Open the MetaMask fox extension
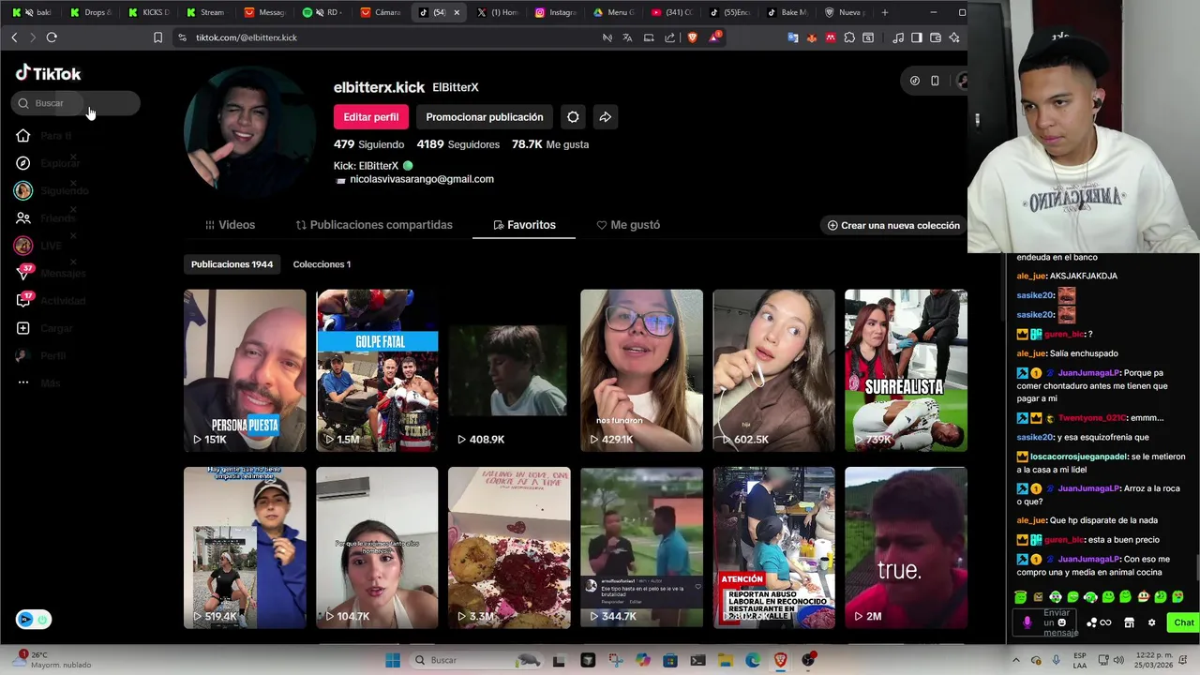The height and width of the screenshot is (675, 1200). coord(812,37)
